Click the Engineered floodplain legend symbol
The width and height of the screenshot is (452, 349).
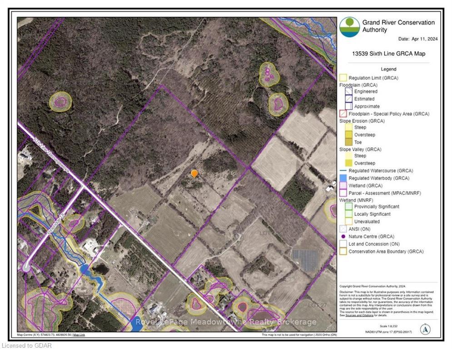coord(348,91)
